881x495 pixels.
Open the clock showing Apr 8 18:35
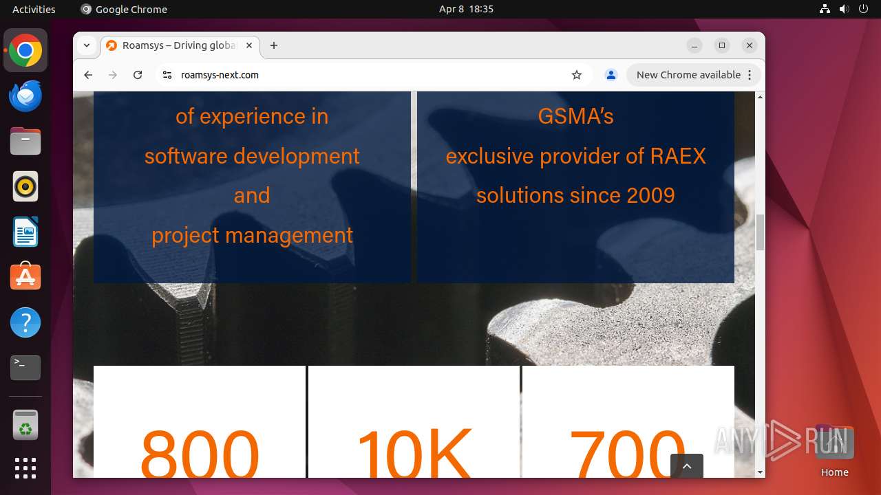pos(466,9)
